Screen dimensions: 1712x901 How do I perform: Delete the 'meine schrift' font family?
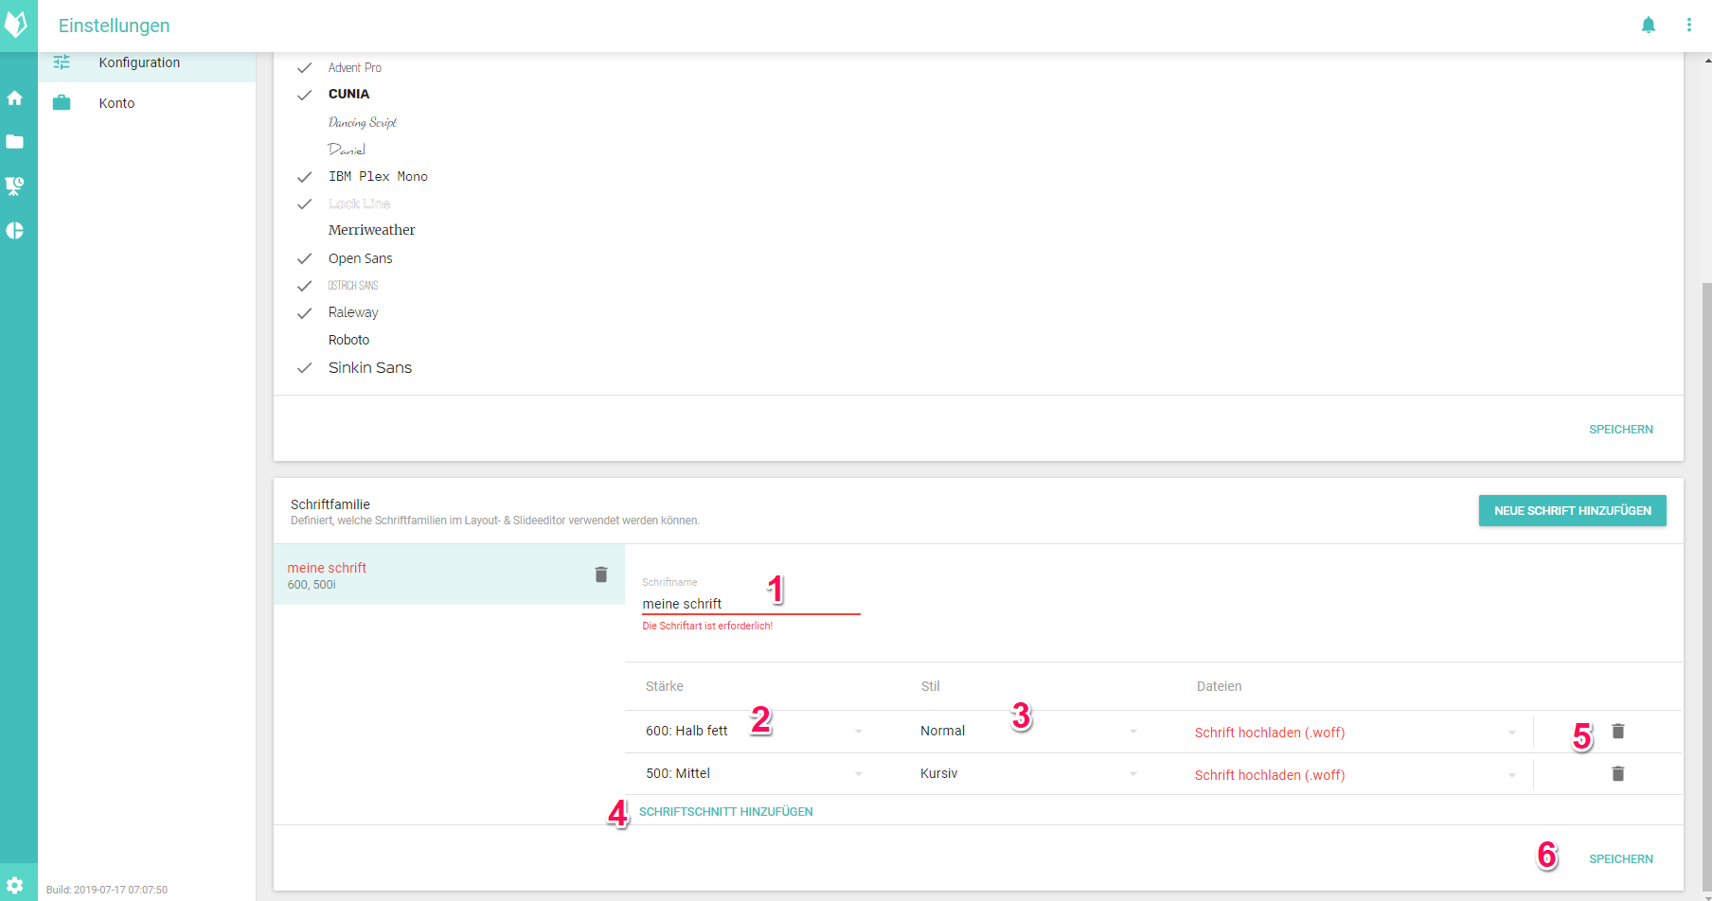pos(600,574)
